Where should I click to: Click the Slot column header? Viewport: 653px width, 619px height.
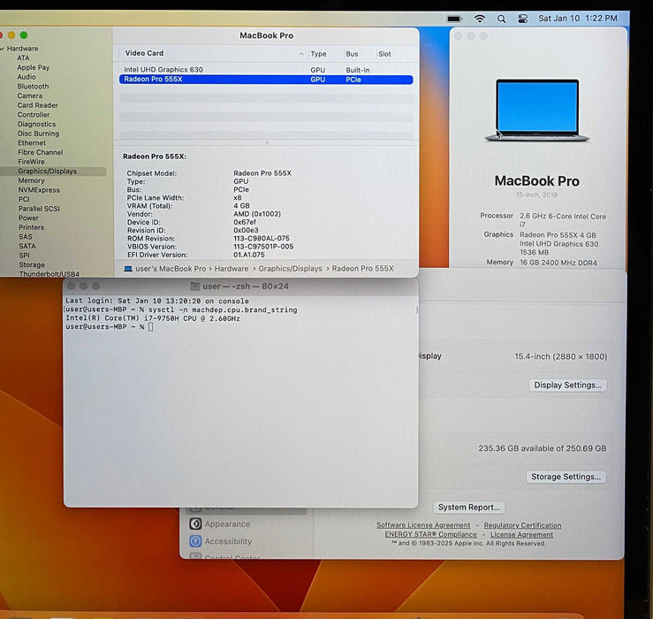coord(384,54)
